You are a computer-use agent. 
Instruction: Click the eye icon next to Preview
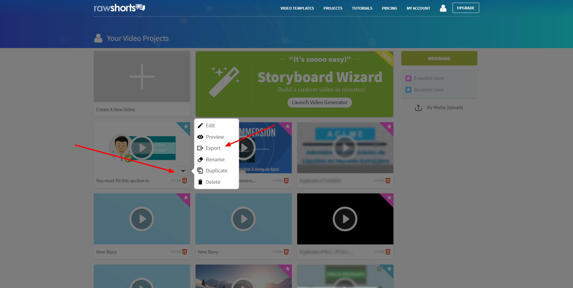[x=200, y=137]
